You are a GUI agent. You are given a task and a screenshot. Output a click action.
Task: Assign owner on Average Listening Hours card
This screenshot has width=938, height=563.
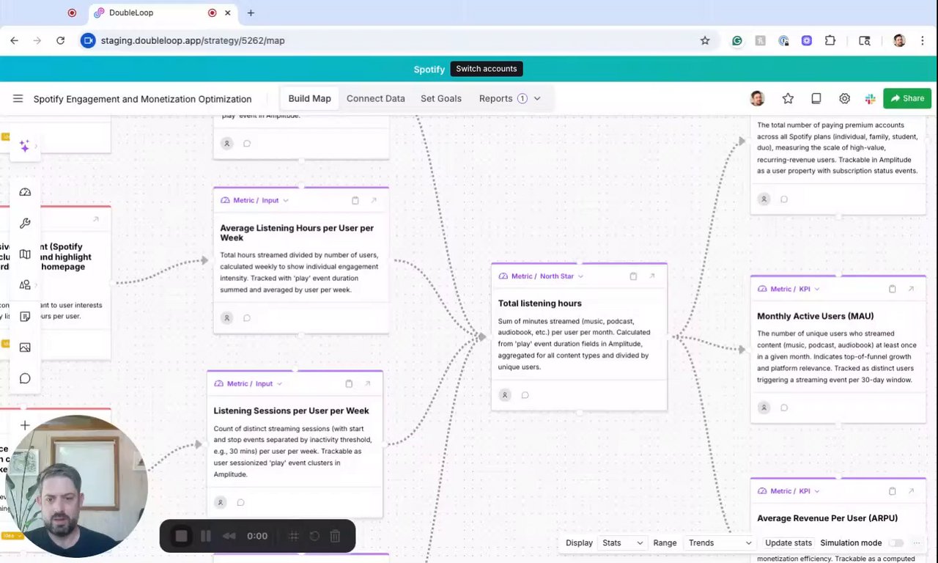coord(227,318)
